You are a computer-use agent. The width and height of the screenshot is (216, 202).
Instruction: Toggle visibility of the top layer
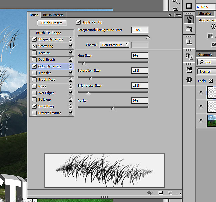click(x=201, y=93)
